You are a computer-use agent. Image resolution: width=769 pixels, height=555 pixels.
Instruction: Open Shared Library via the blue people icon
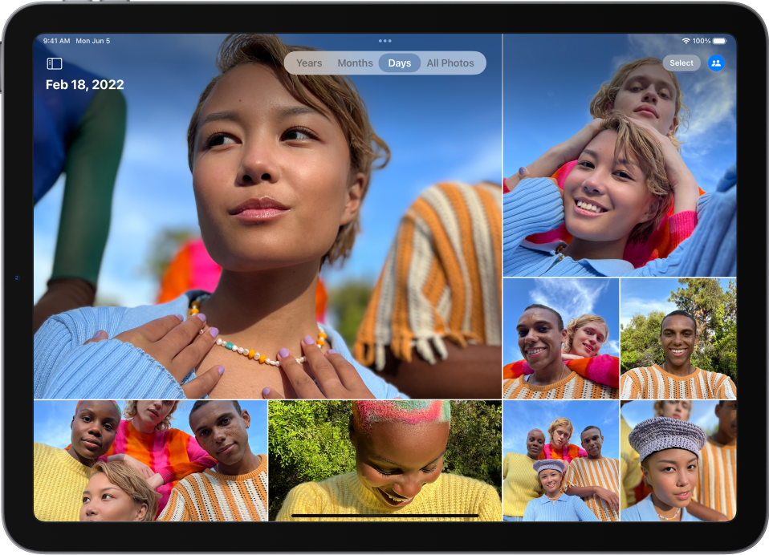[716, 63]
